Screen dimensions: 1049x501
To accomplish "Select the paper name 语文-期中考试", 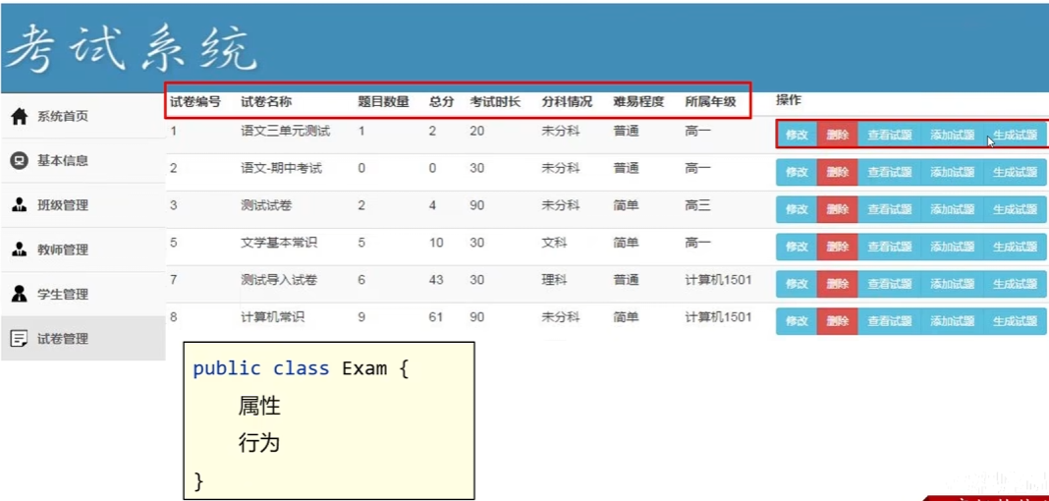I will pyautogui.click(x=282, y=169).
